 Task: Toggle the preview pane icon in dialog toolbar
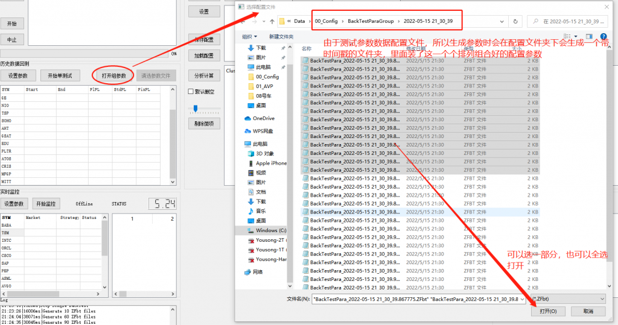coord(589,37)
